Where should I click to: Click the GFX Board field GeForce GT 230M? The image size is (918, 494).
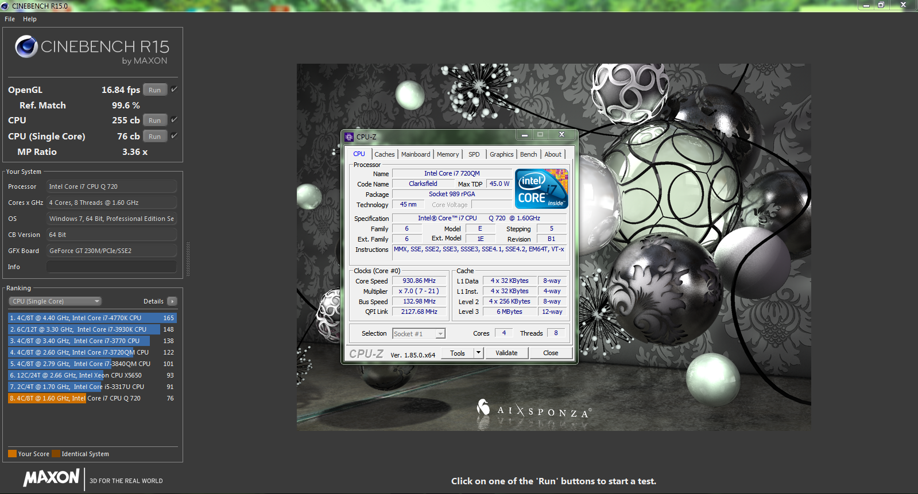click(111, 251)
